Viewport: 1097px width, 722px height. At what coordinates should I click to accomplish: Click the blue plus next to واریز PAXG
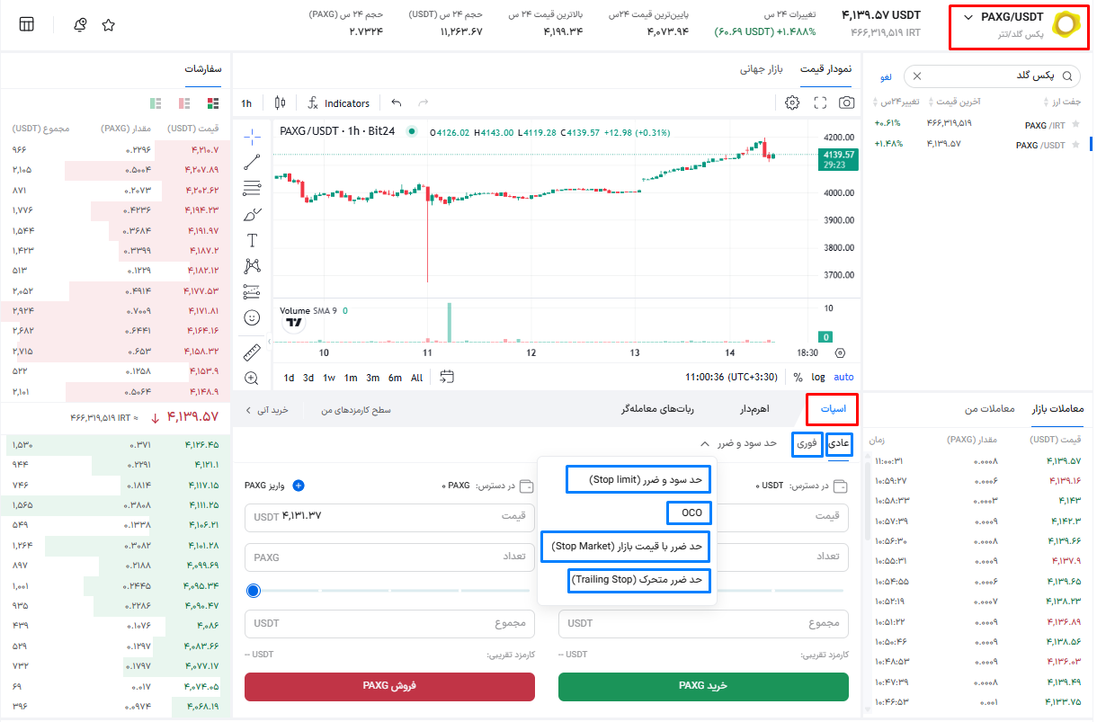pyautogui.click(x=299, y=486)
